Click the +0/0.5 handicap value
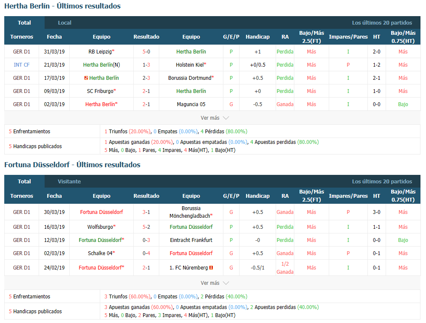Viewport: 426px width, 323px height. pos(257,65)
